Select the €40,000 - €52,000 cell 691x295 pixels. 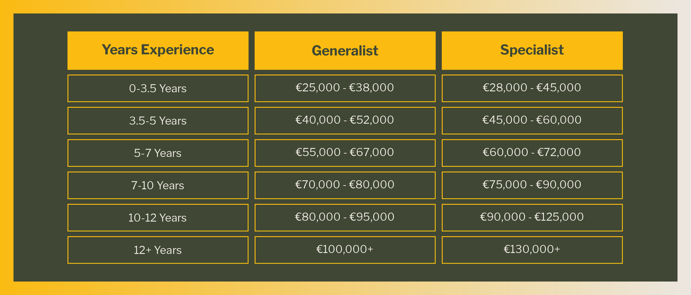click(x=345, y=121)
